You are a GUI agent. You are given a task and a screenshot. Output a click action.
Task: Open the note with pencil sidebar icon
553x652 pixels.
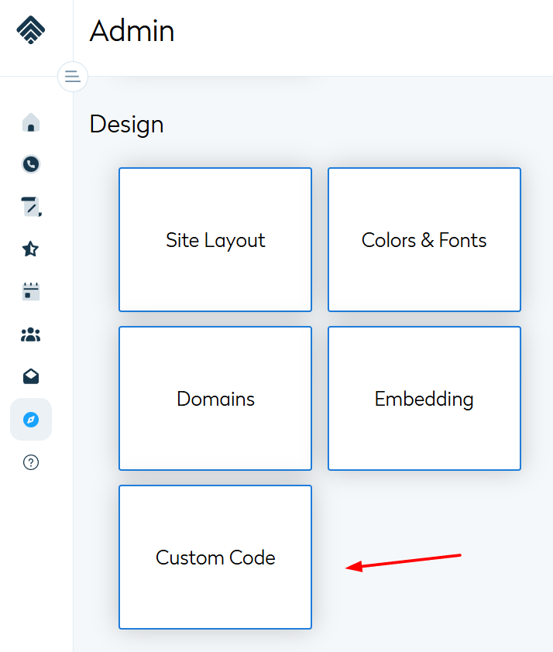31,207
